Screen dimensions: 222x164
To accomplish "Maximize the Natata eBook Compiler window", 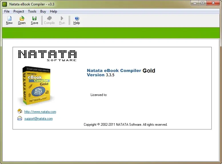I will tap(203, 3).
